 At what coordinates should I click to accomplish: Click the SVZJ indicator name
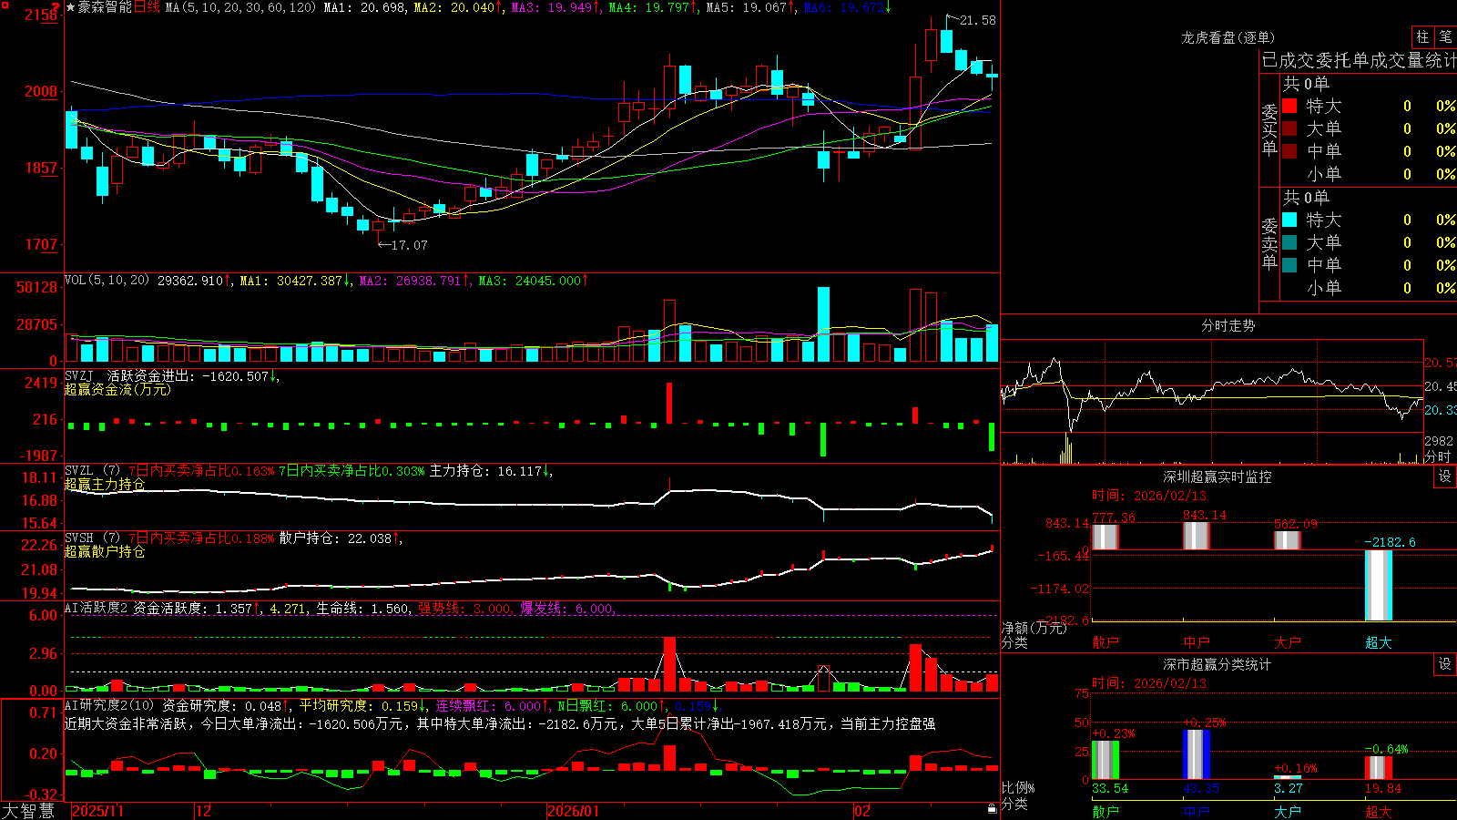coord(79,375)
